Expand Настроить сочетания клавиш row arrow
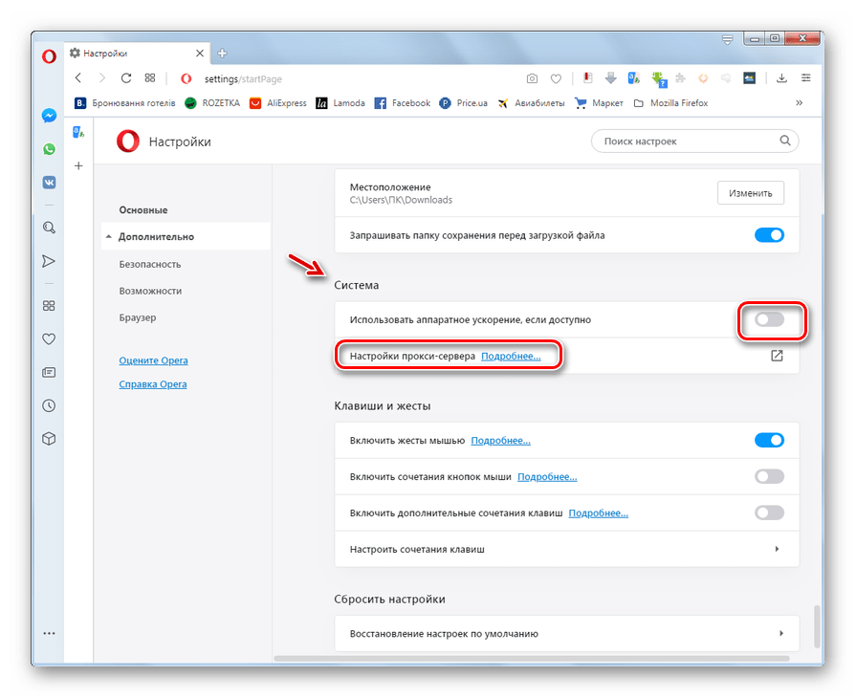Screen dimensions: 856x698 point(777,549)
